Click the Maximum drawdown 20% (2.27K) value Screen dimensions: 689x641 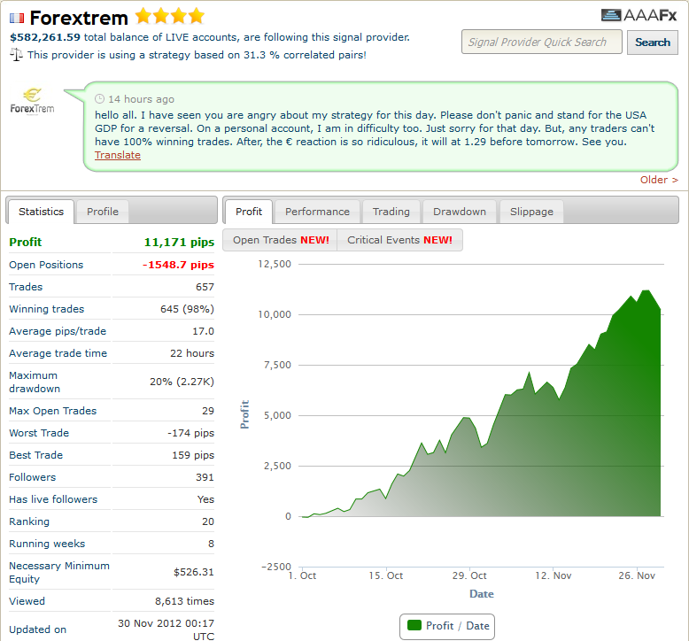coord(182,382)
